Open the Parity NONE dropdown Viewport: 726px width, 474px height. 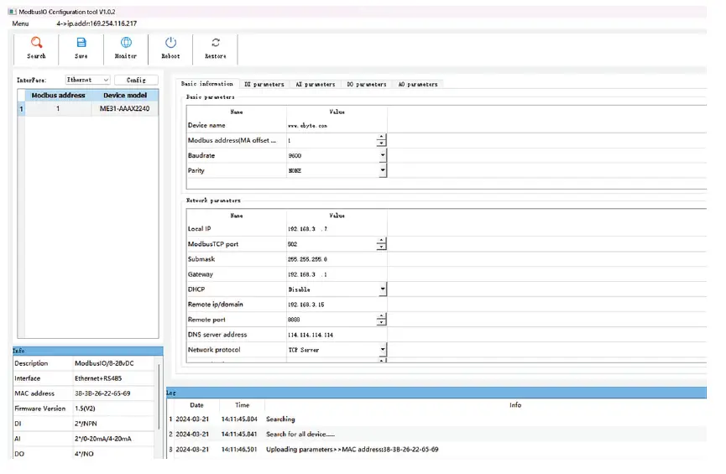tap(383, 170)
